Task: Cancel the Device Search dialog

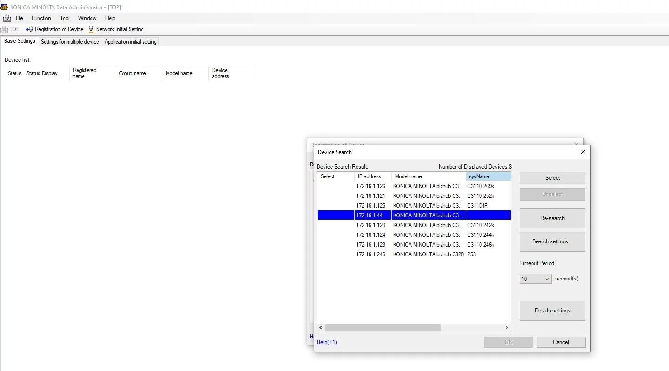Action: point(560,342)
